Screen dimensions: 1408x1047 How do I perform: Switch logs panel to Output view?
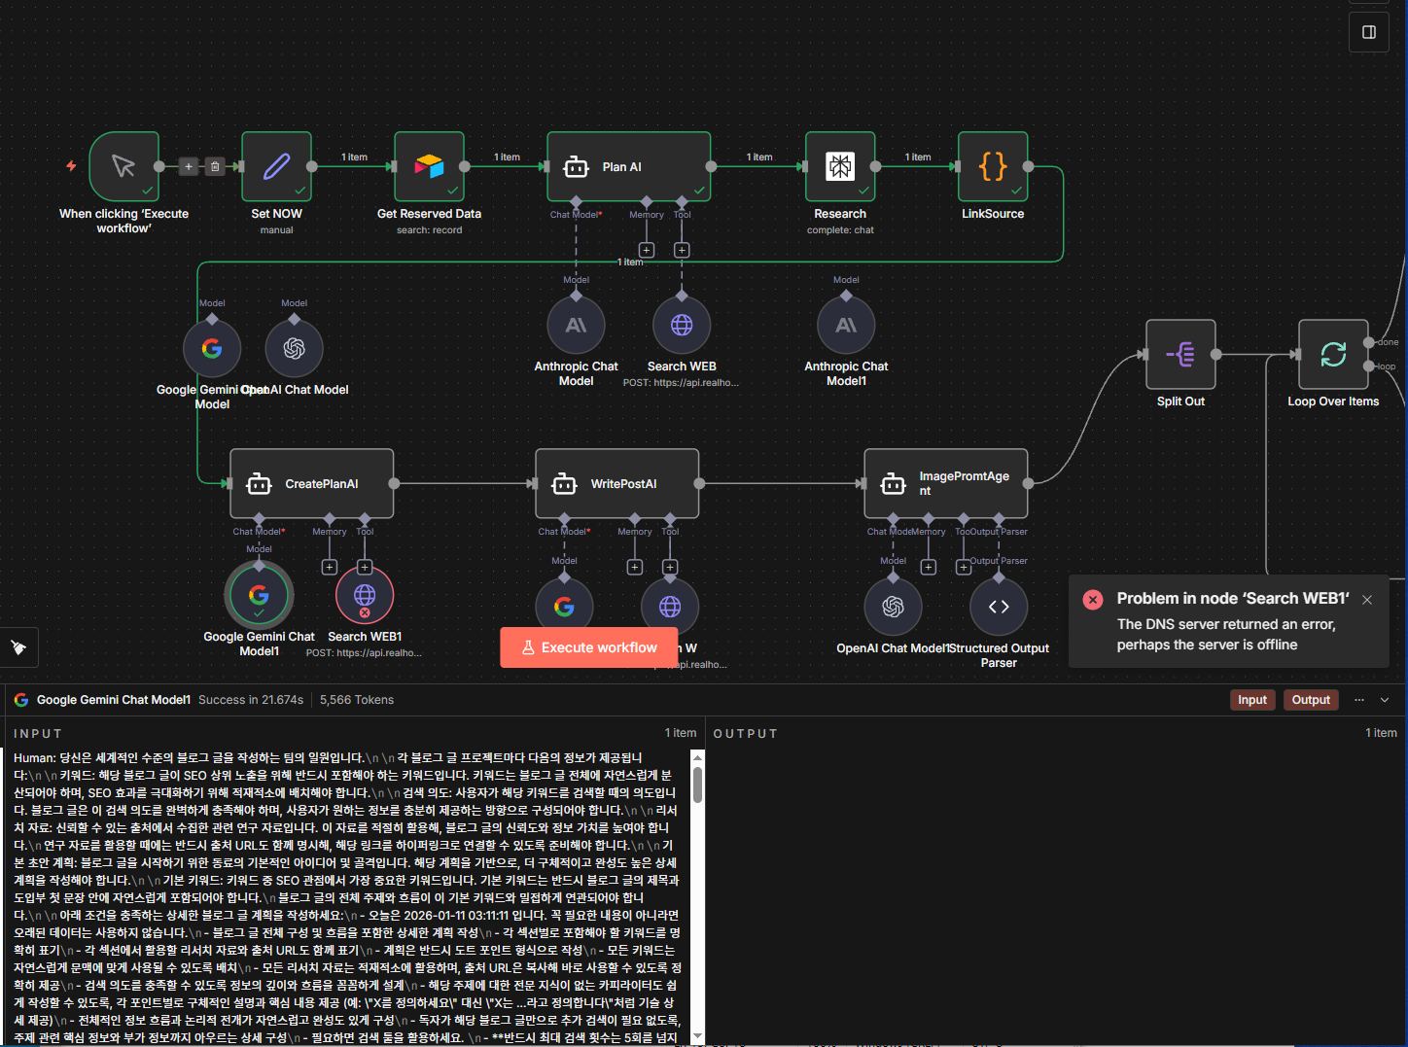coord(1311,700)
